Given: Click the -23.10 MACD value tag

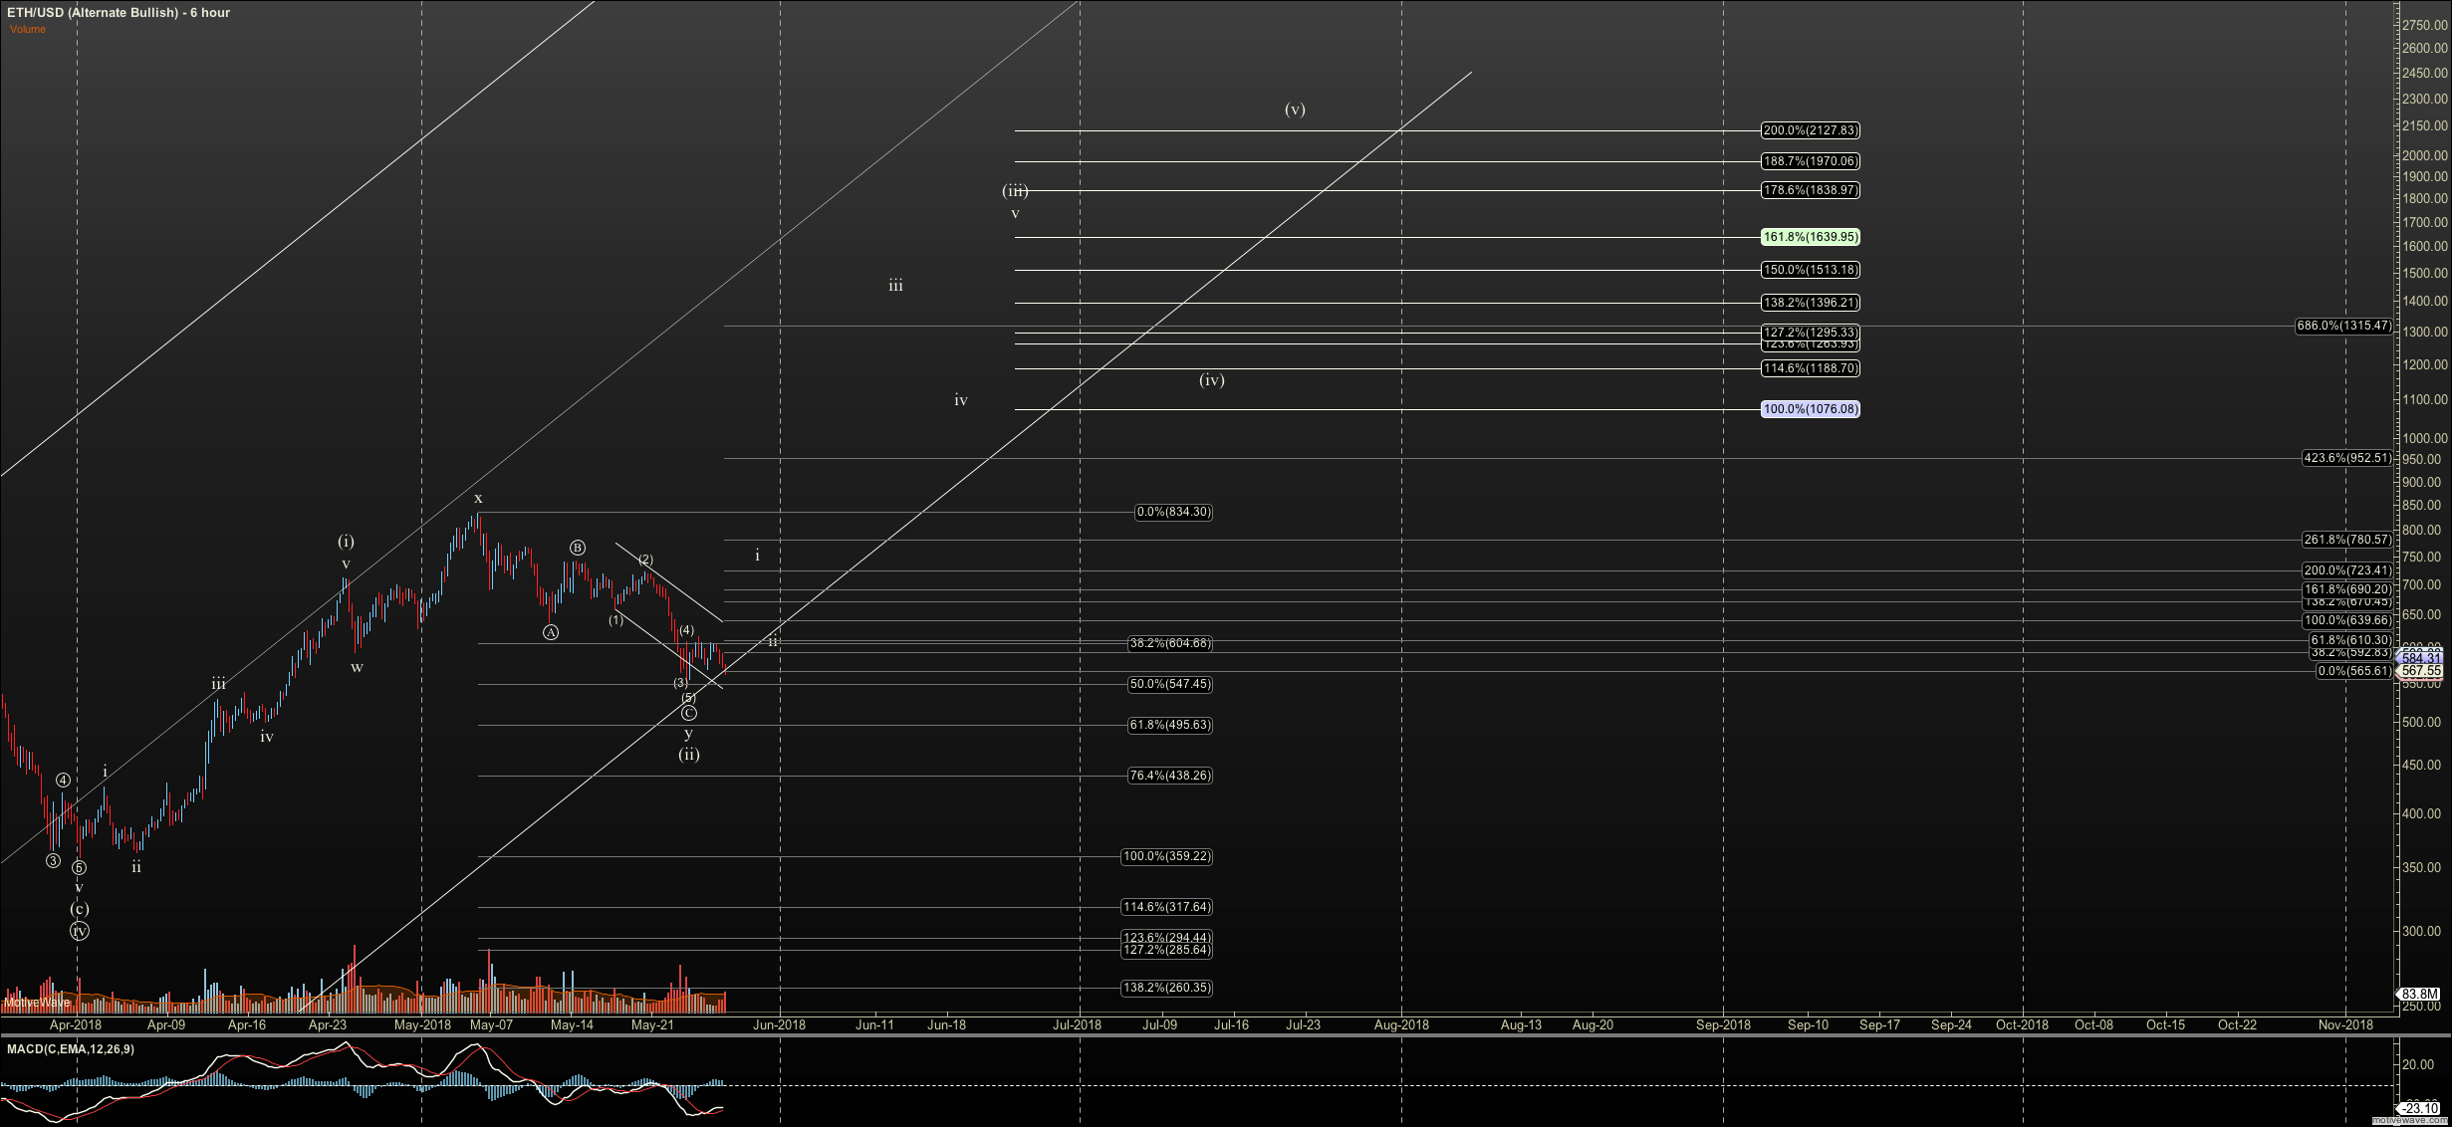Looking at the screenshot, I should pyautogui.click(x=2420, y=1108).
